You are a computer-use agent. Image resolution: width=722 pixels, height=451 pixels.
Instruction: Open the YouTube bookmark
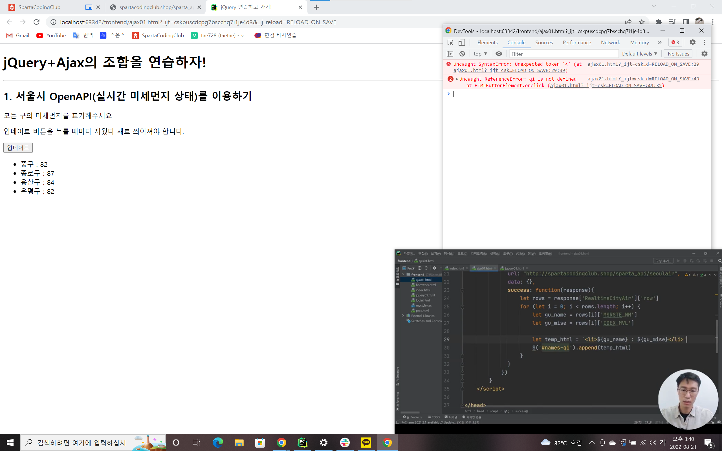click(51, 36)
